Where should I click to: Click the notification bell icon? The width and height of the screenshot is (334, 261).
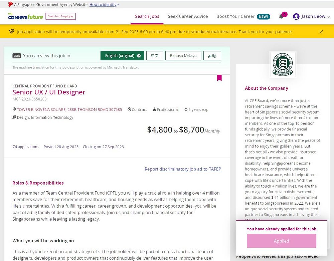[281, 17]
